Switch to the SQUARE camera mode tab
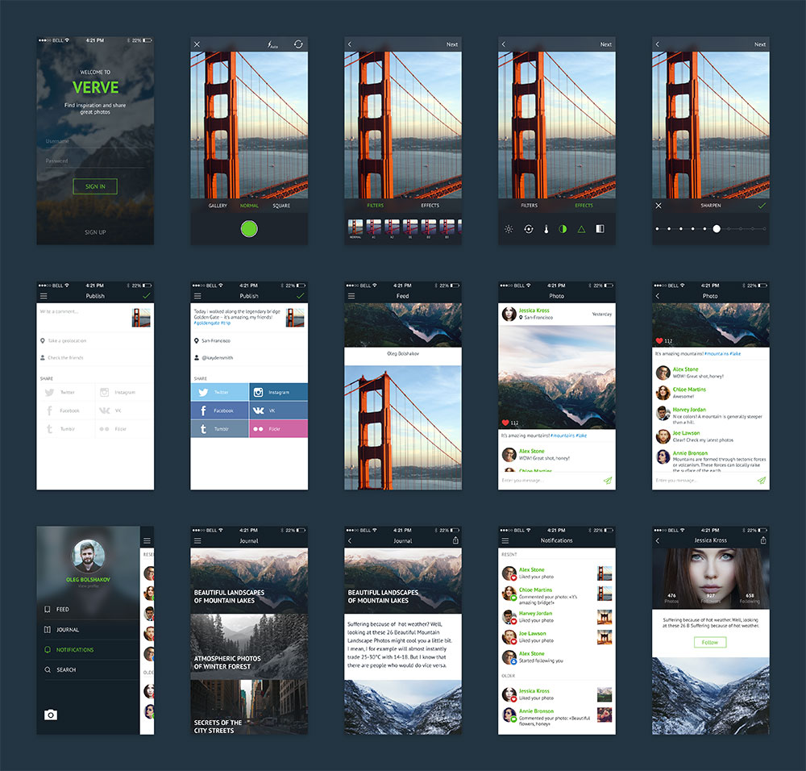Viewport: 806px width, 771px height. (281, 206)
